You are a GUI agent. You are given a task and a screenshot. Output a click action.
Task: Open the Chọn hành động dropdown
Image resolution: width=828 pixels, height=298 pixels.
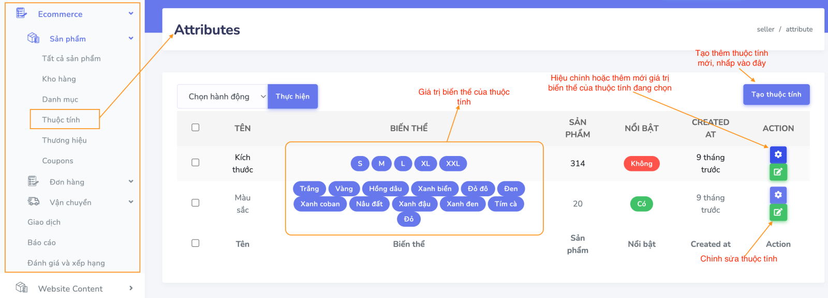pos(223,97)
